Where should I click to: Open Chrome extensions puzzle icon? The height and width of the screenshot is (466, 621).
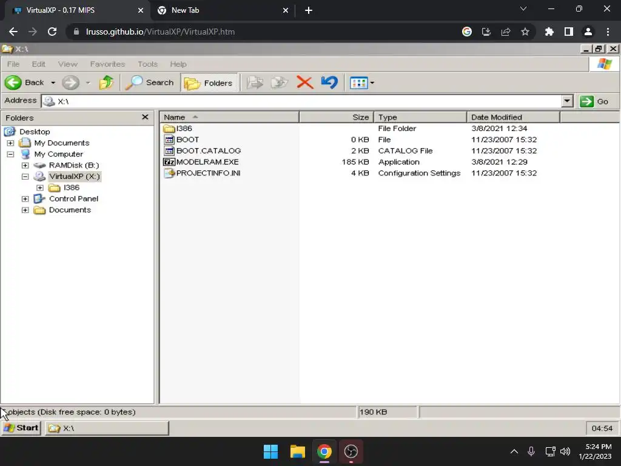click(x=549, y=32)
